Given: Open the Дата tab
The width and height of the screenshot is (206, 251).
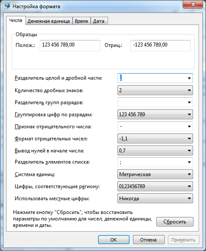Looking at the screenshot, I should pos(99,21).
